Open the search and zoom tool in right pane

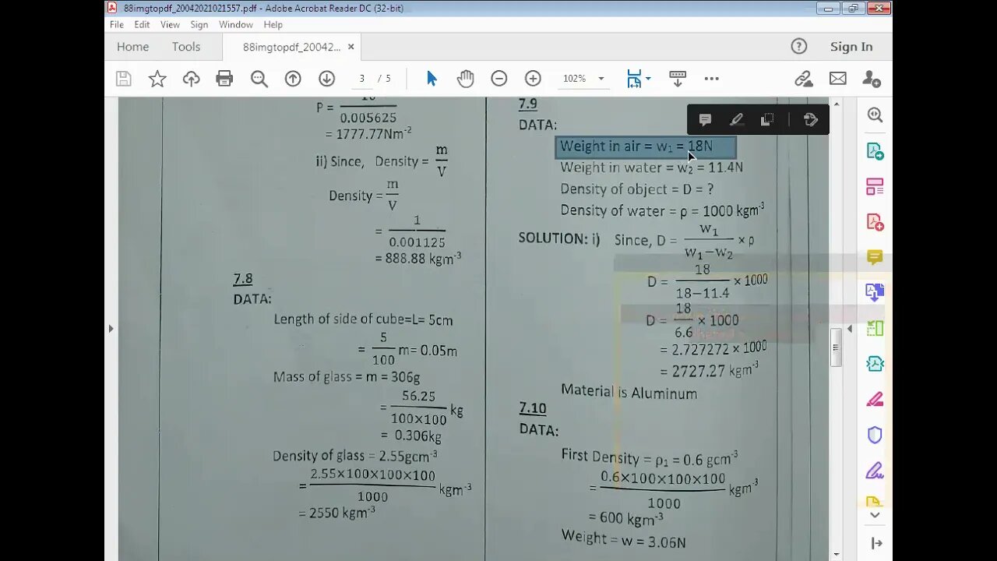(875, 115)
